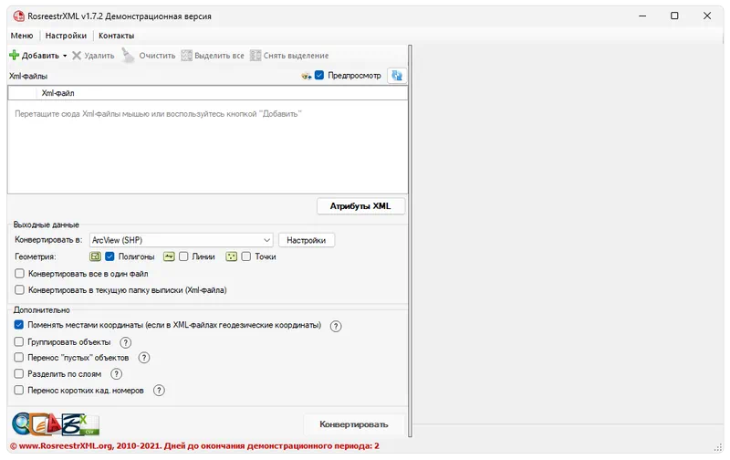
Task: Click the maximize window button
Action: [x=674, y=16]
